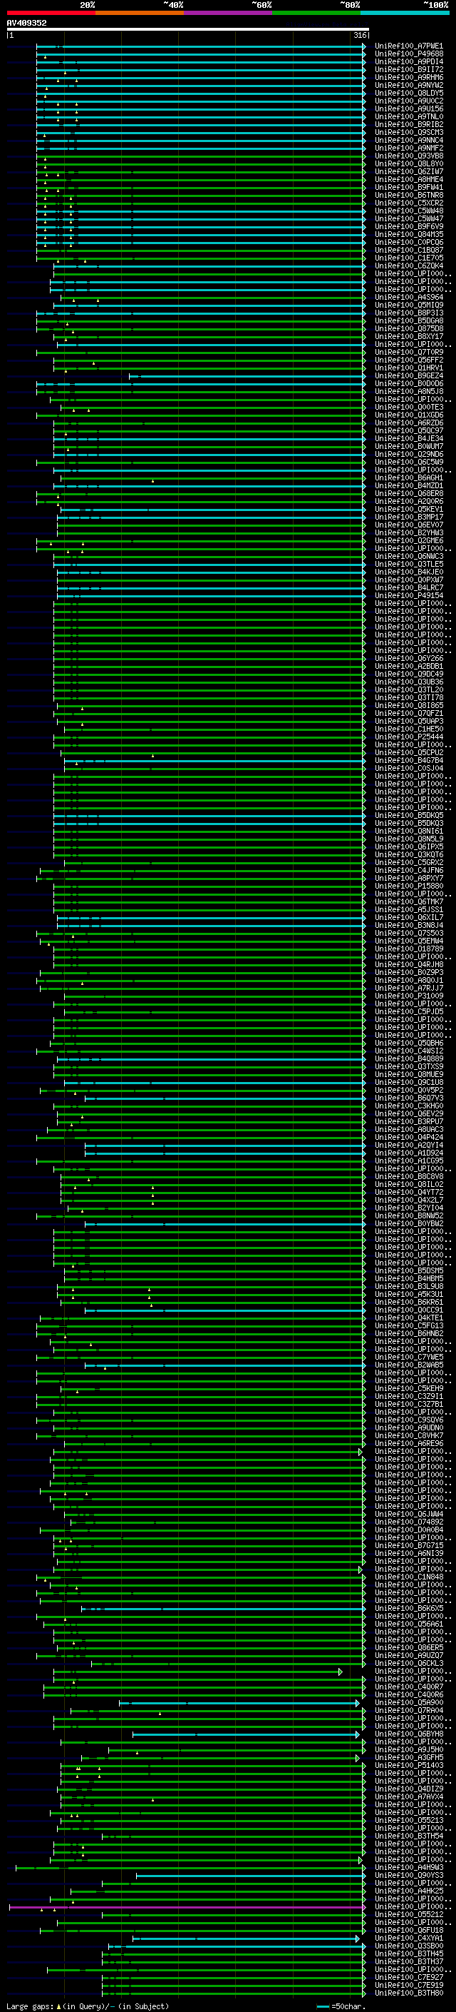Select the UniRef100_B3RPU7 entry

coord(408,1121)
